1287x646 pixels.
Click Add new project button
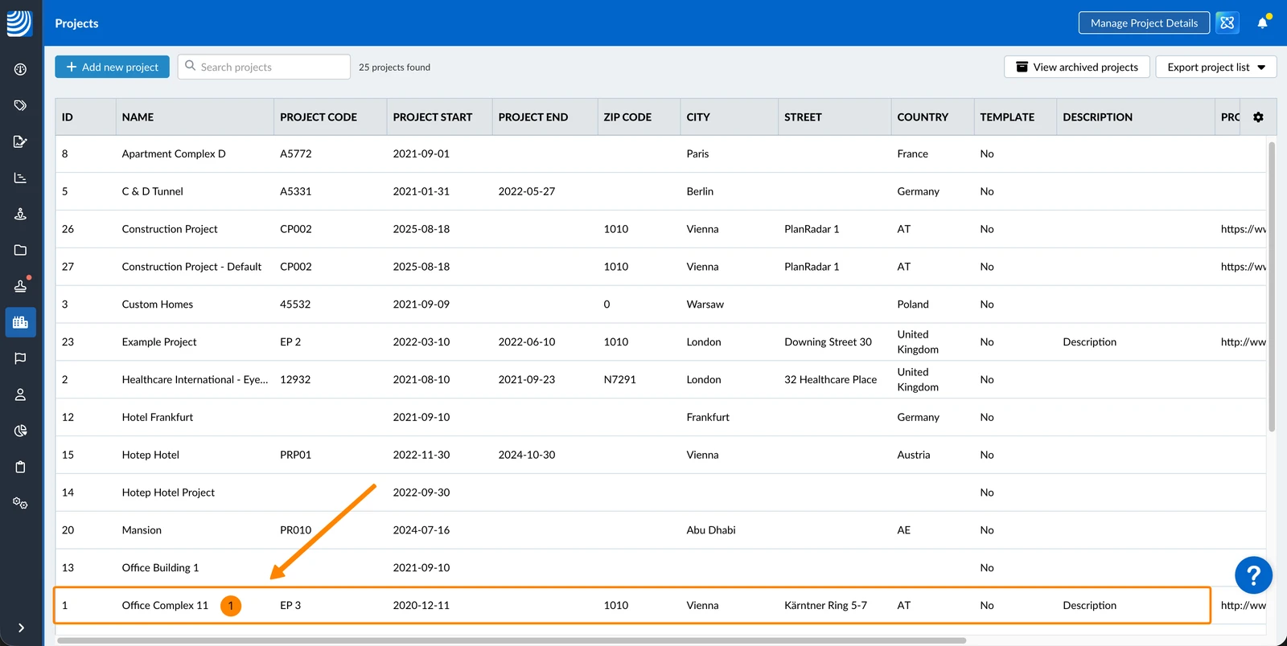pyautogui.click(x=113, y=67)
